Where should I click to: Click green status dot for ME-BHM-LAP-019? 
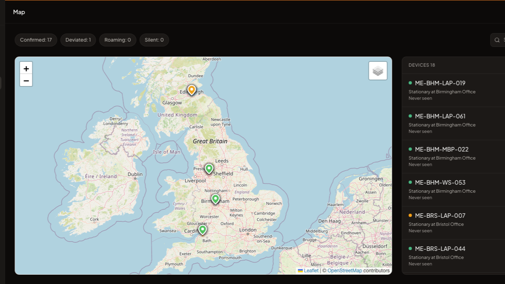click(x=410, y=83)
